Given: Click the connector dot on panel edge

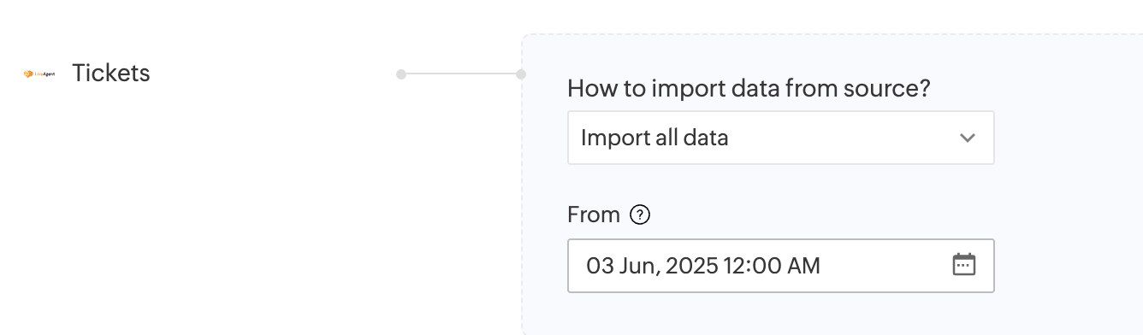Looking at the screenshot, I should click(520, 74).
